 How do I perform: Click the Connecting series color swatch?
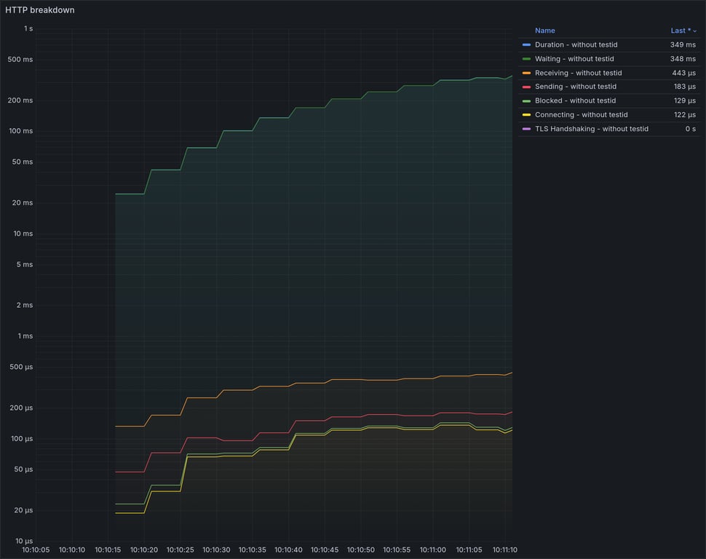coord(526,115)
